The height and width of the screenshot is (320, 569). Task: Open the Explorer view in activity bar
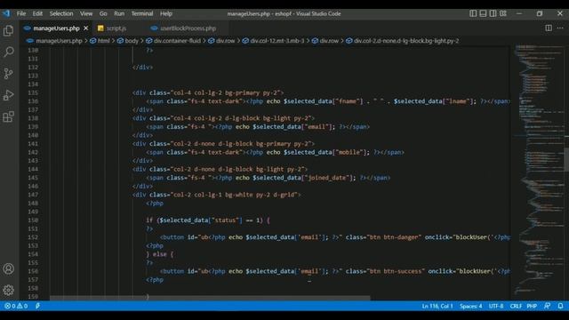(x=8, y=31)
